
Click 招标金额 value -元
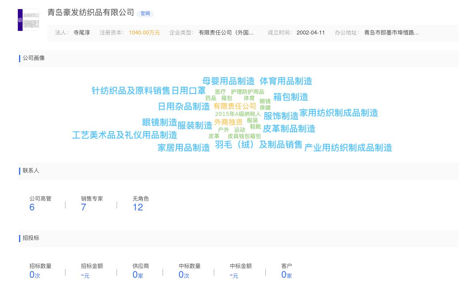pyautogui.click(x=85, y=275)
